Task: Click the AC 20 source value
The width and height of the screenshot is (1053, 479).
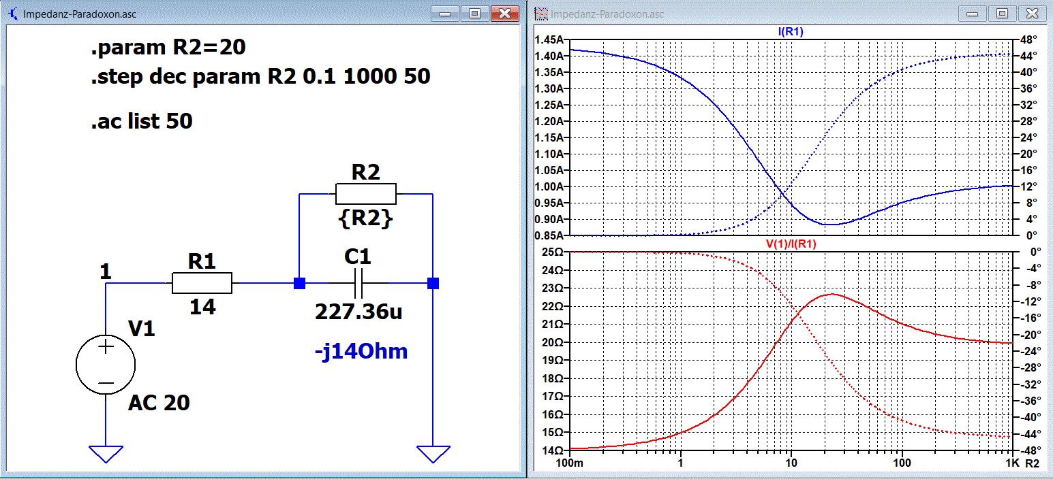Action: [159, 403]
